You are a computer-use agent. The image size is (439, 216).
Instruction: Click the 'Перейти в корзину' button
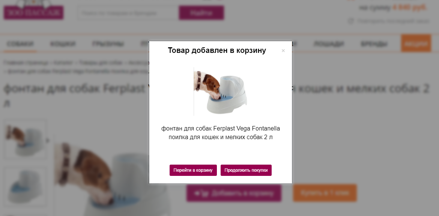(x=193, y=170)
